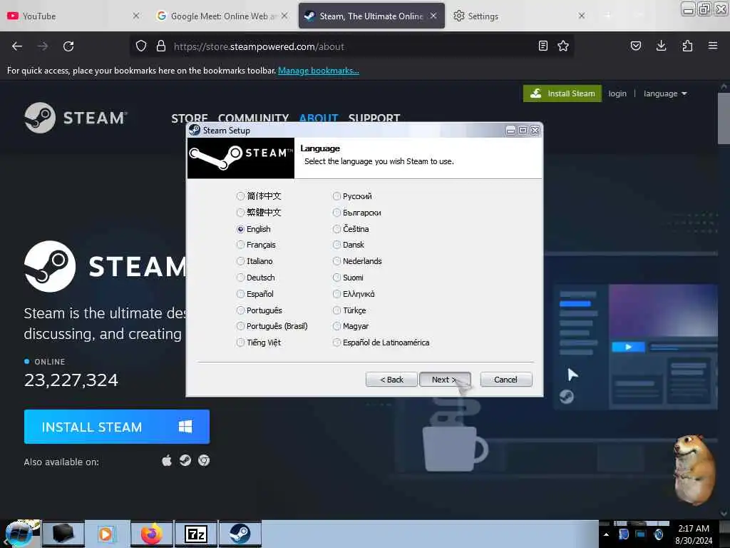
Task: Bookmark this page with the star icon
Action: click(563, 46)
